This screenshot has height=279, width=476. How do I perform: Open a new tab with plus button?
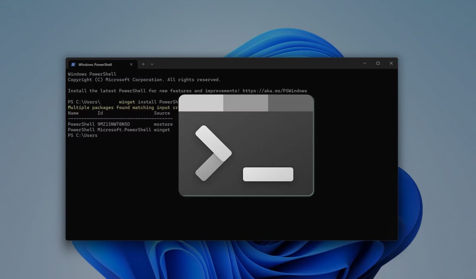[x=143, y=64]
